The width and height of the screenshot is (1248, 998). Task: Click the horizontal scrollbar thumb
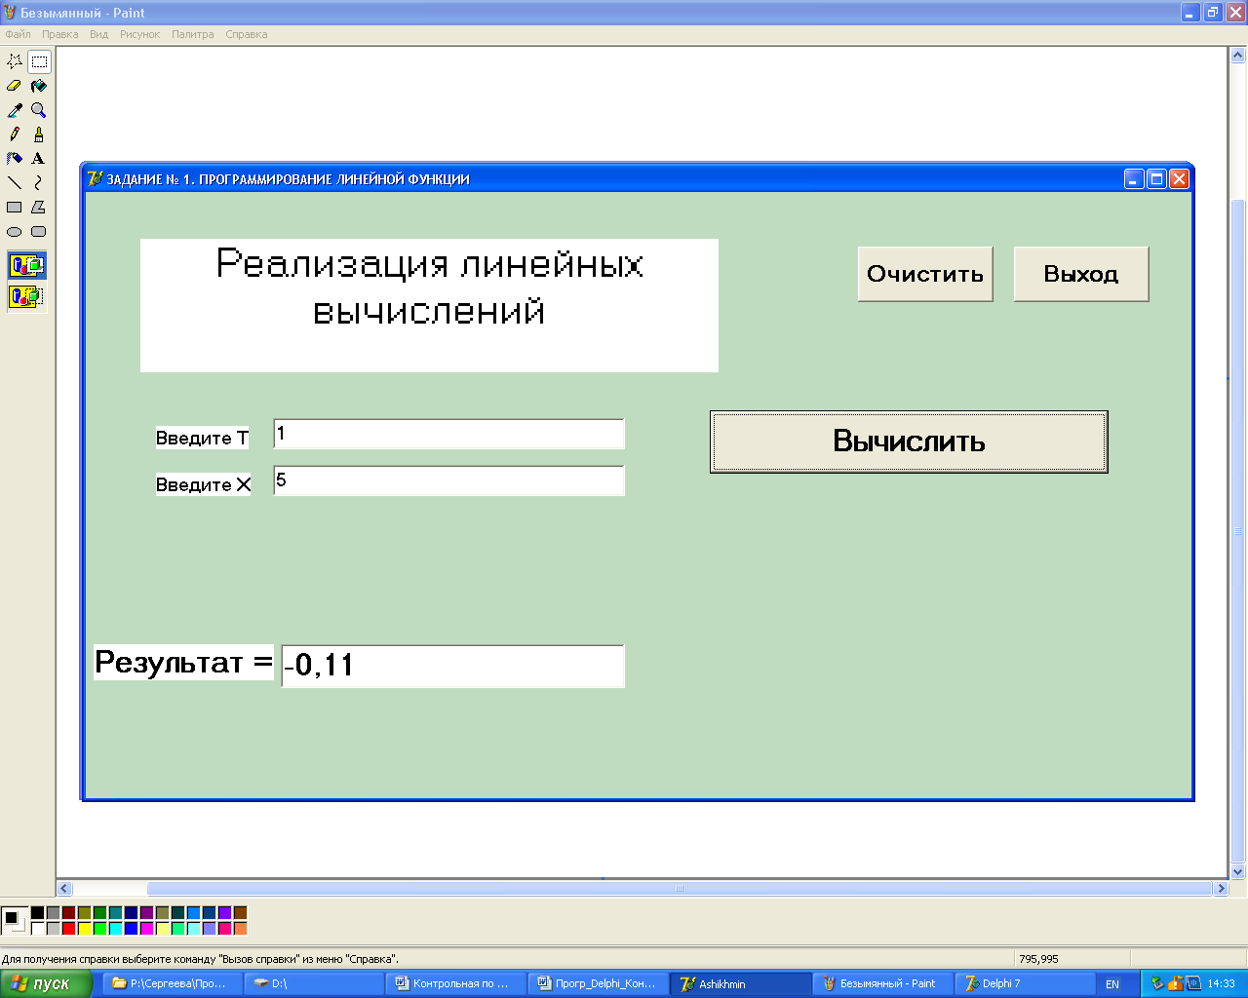(679, 888)
